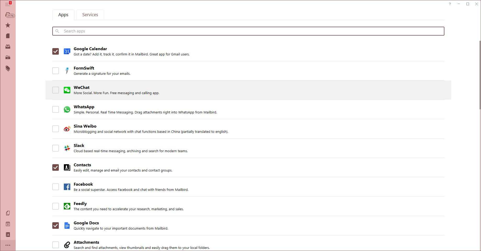Open the Starred folder icon

point(8,25)
